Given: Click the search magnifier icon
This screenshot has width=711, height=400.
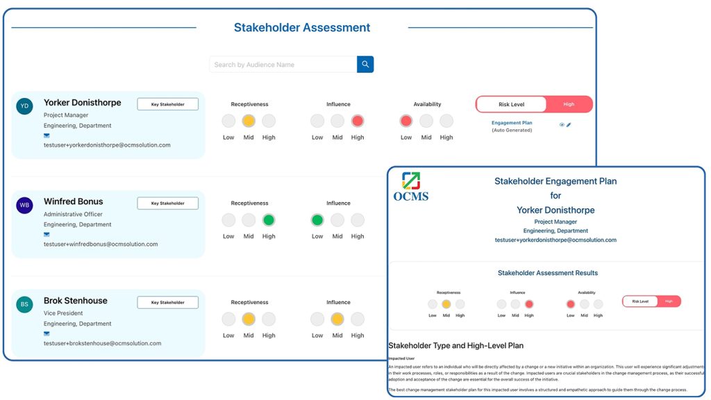Looking at the screenshot, I should [x=365, y=63].
